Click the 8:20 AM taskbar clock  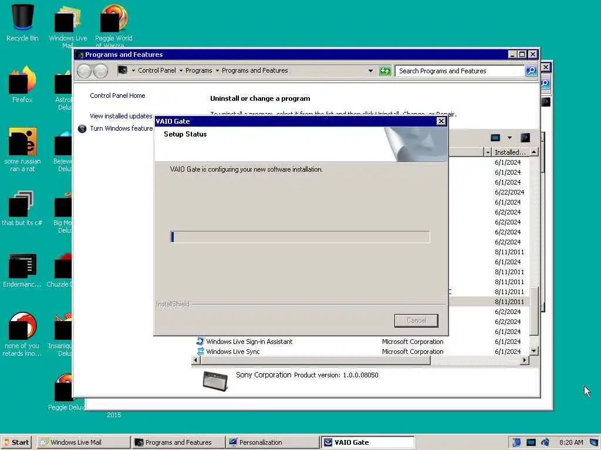tap(571, 442)
